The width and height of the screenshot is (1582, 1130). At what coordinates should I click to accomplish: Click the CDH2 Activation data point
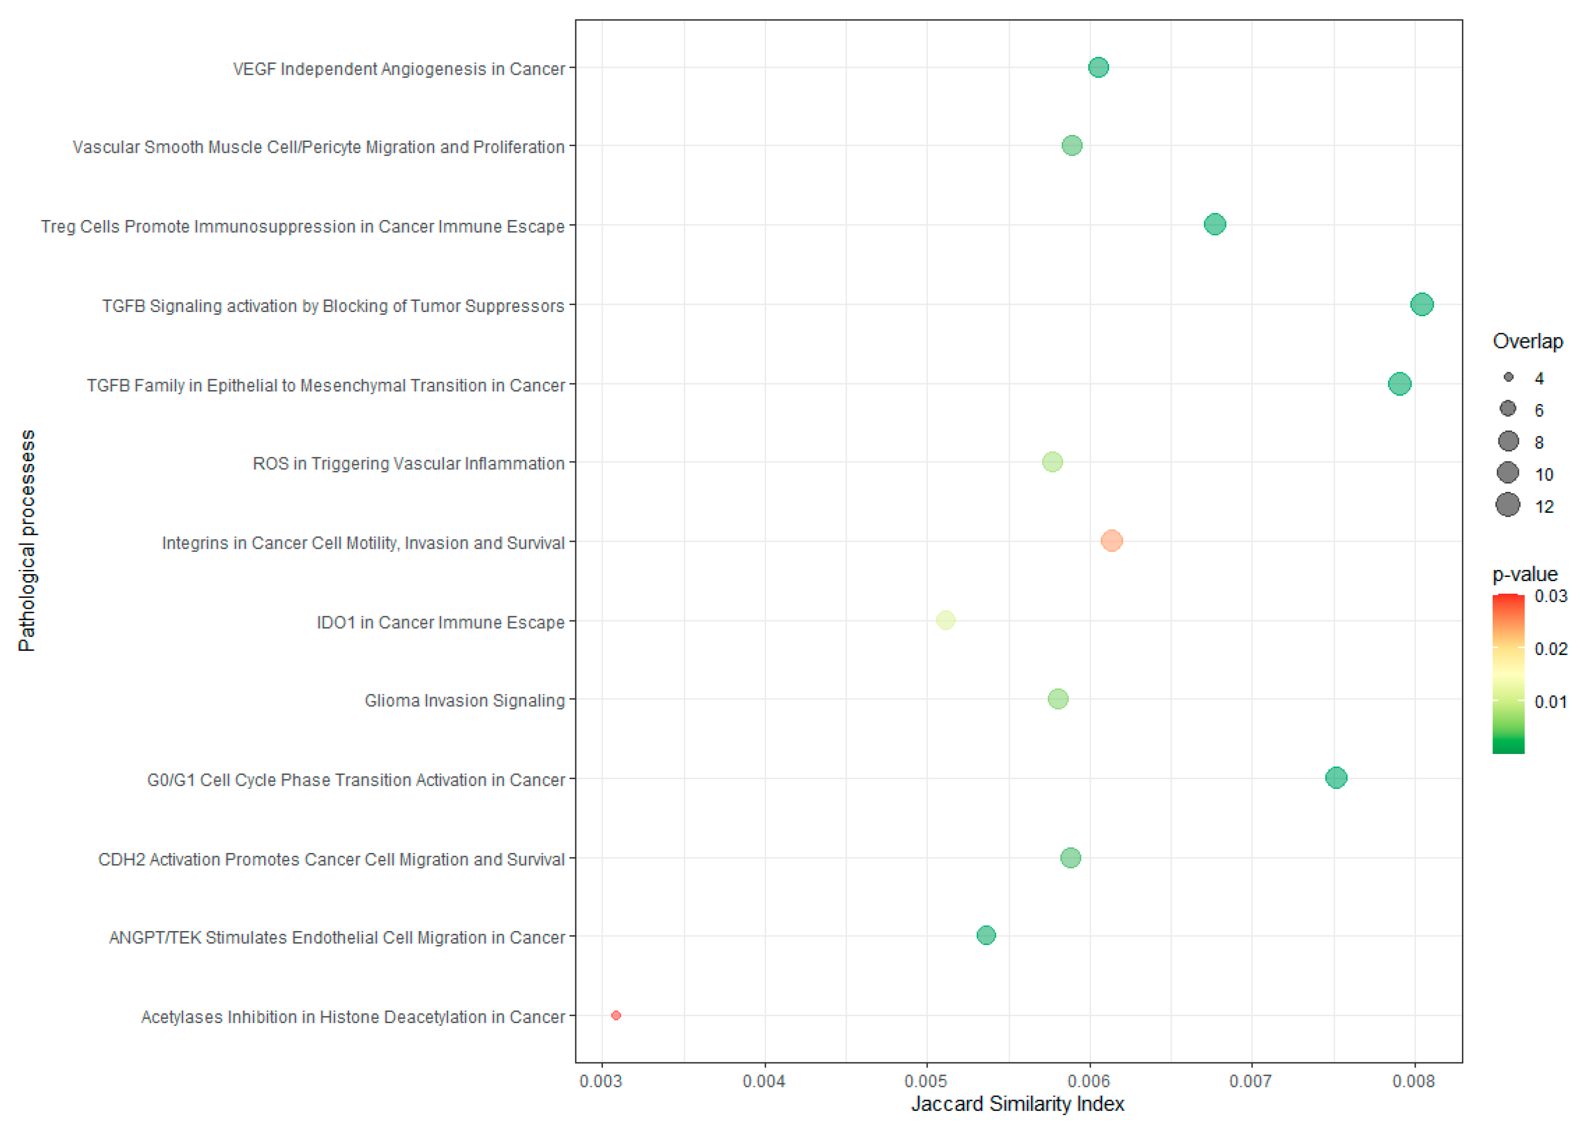(1070, 857)
